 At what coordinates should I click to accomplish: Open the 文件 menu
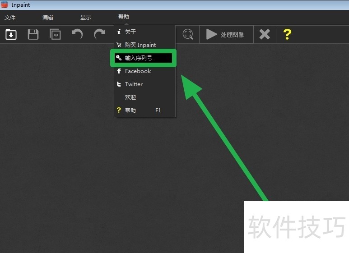click(10, 17)
